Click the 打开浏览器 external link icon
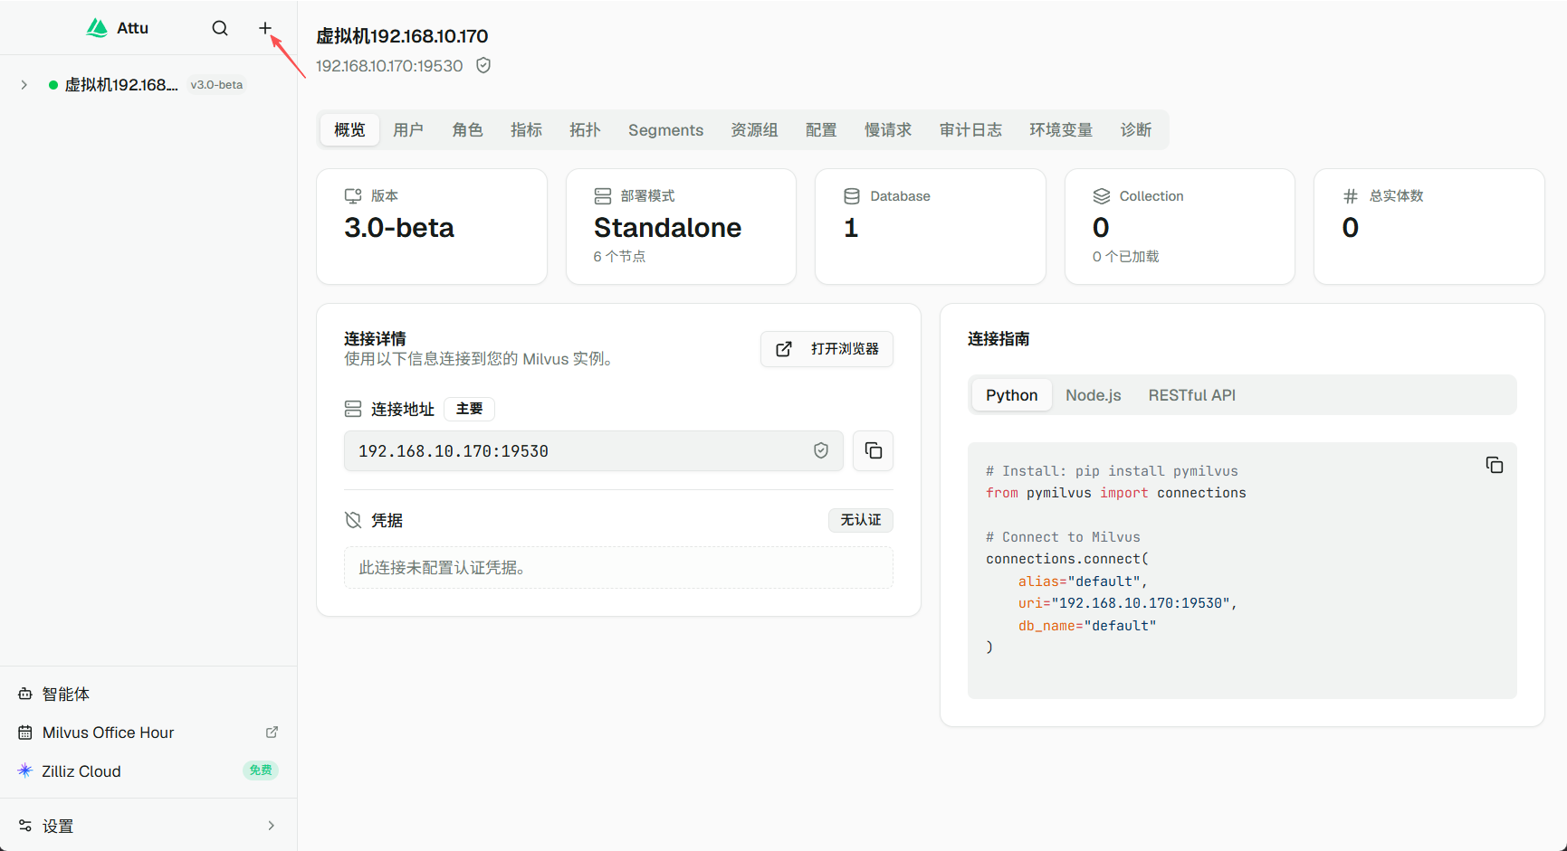 (x=784, y=349)
